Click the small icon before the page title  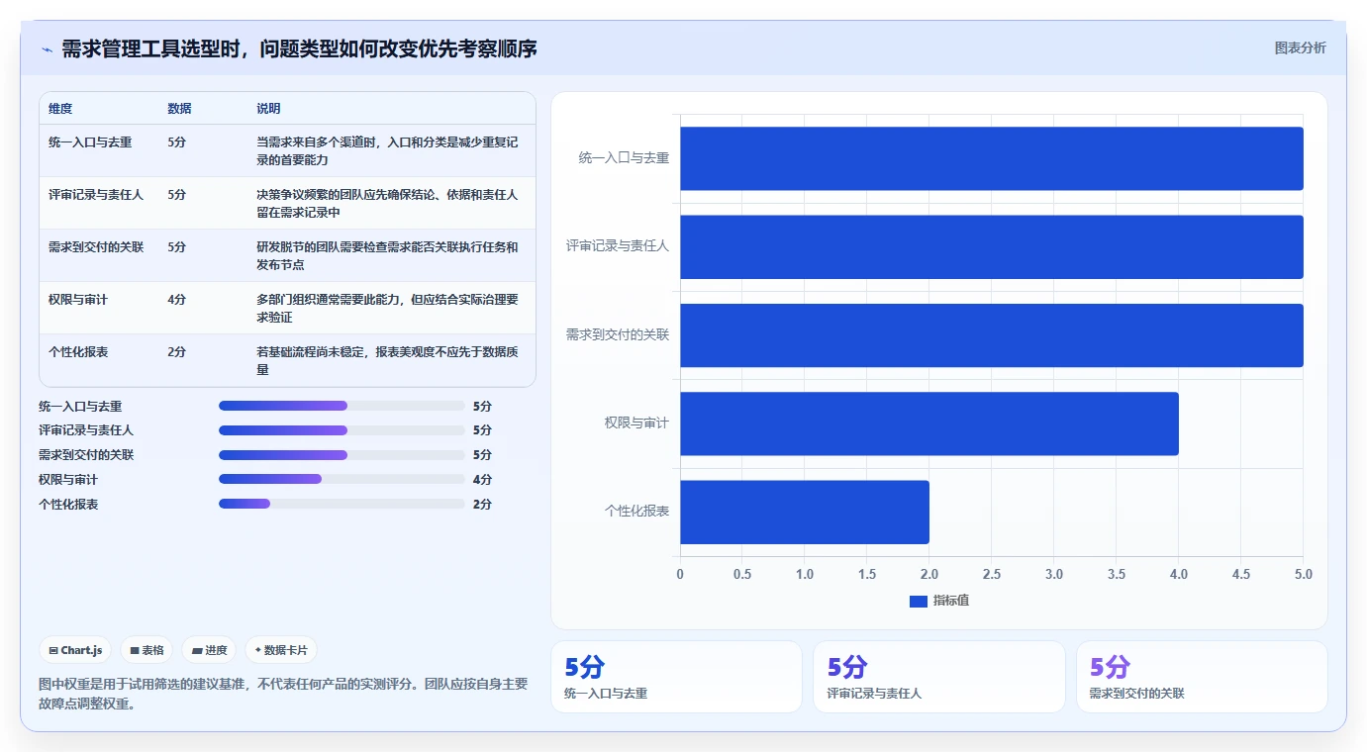[48, 49]
